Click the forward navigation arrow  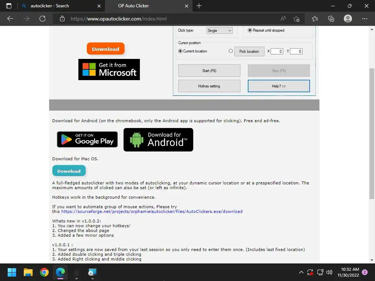26,19
